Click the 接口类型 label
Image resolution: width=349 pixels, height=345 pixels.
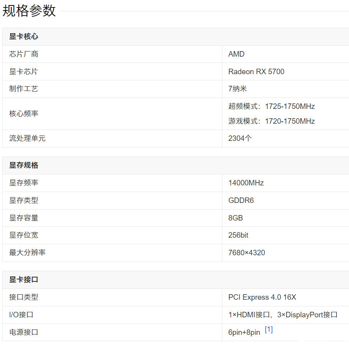(24, 297)
